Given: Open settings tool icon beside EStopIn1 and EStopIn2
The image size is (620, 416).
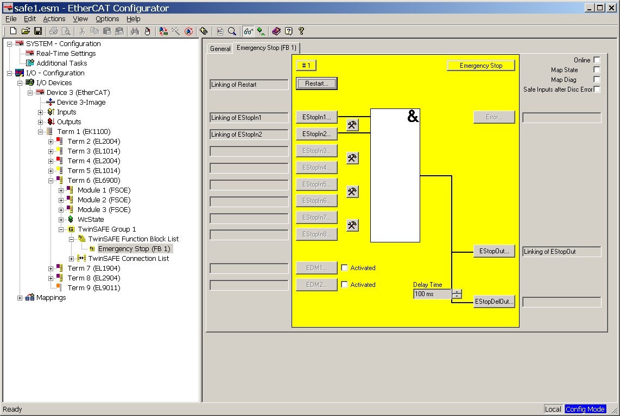Looking at the screenshot, I should click(x=352, y=125).
